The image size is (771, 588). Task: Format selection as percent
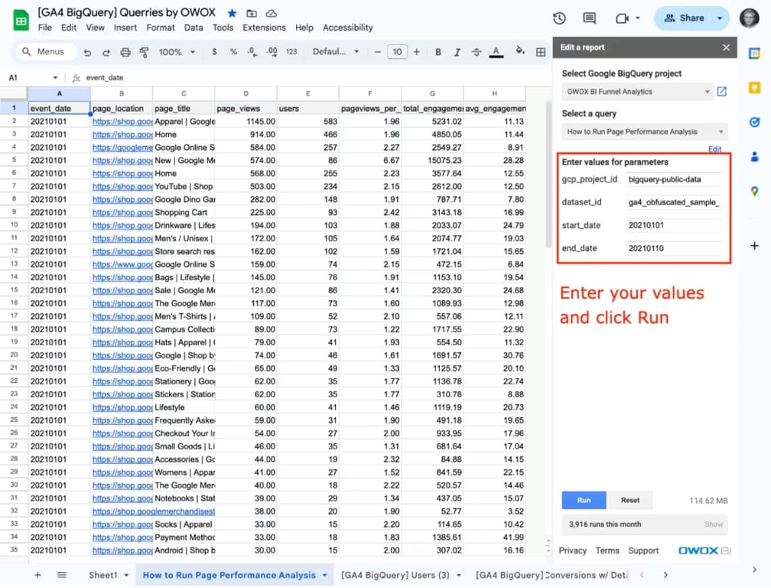pos(233,51)
